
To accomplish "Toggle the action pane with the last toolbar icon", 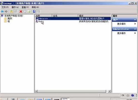I will 38,12.
